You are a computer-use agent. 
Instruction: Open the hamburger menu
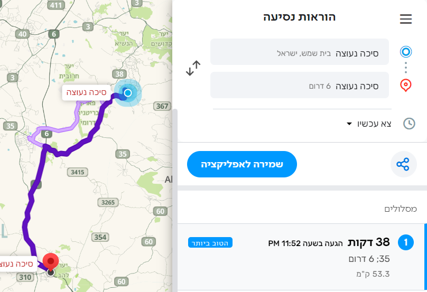(405, 20)
